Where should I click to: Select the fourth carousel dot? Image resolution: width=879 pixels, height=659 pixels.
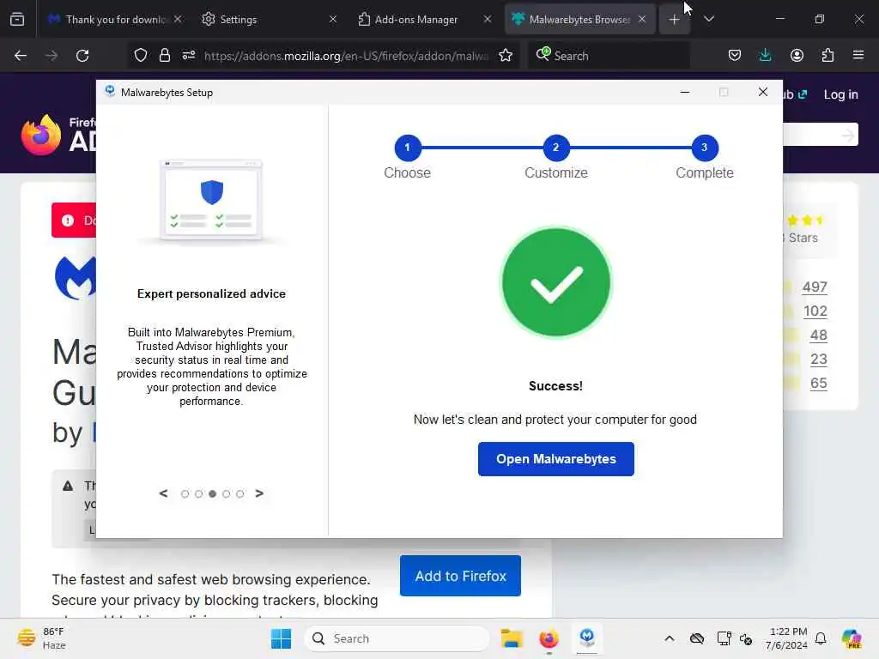[x=226, y=493]
